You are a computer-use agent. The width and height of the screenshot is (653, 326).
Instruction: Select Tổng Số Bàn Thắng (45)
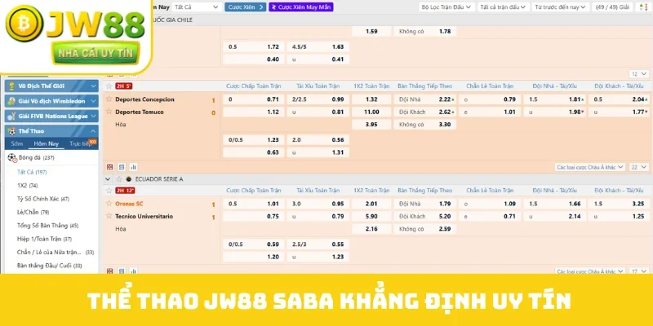(47, 226)
